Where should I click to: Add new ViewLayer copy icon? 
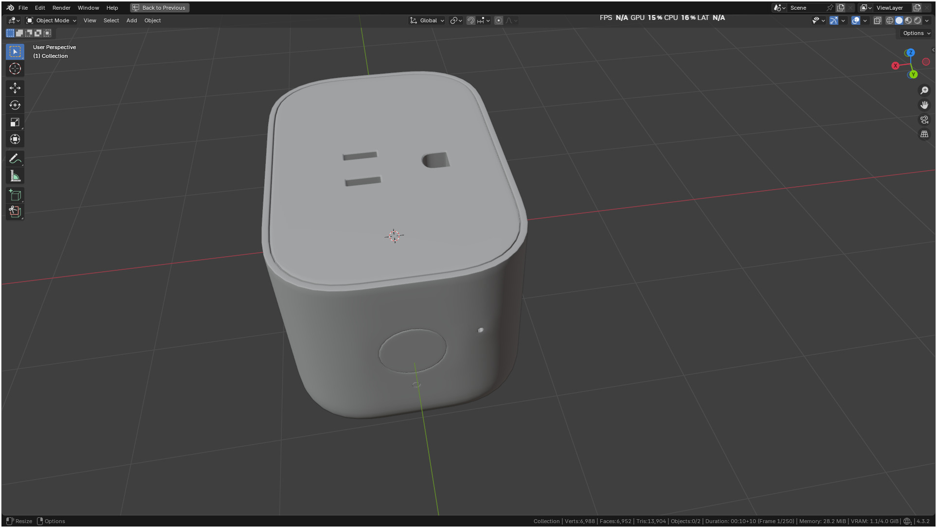point(917,8)
